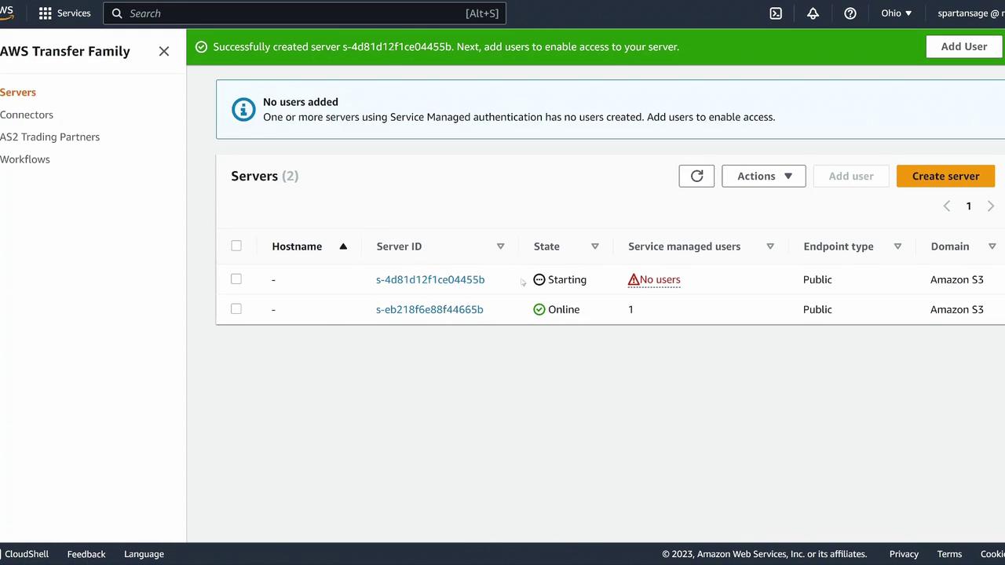This screenshot has width=1005, height=565.
Task: Open Workflows in the sidebar
Action: pos(25,159)
